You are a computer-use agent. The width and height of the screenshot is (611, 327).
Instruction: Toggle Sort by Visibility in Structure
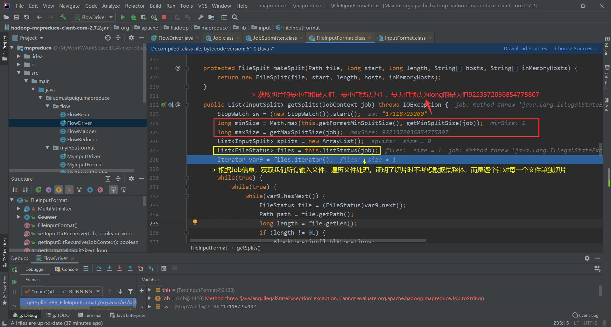pyautogui.click(x=15, y=190)
